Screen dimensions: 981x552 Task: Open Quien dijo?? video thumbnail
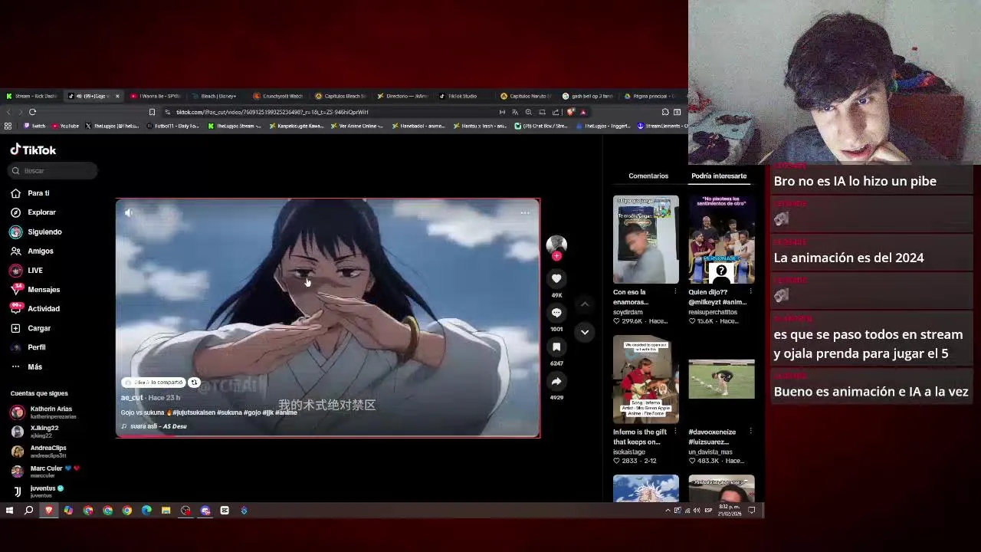721,239
